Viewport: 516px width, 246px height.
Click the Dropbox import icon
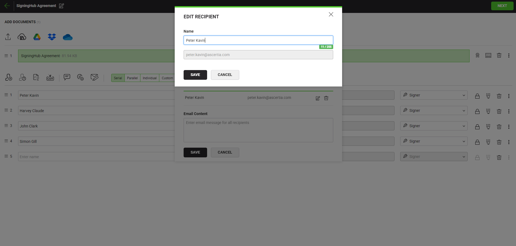click(x=52, y=37)
